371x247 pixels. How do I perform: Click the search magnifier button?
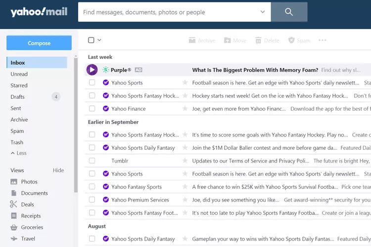coord(289,12)
